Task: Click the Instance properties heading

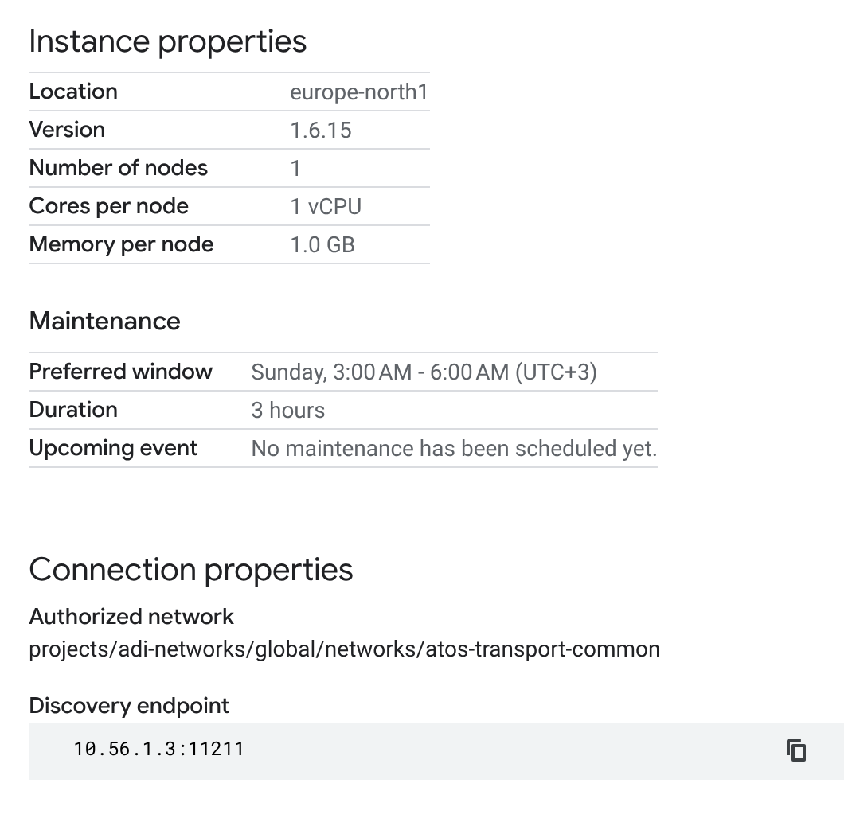Action: pyautogui.click(x=168, y=41)
